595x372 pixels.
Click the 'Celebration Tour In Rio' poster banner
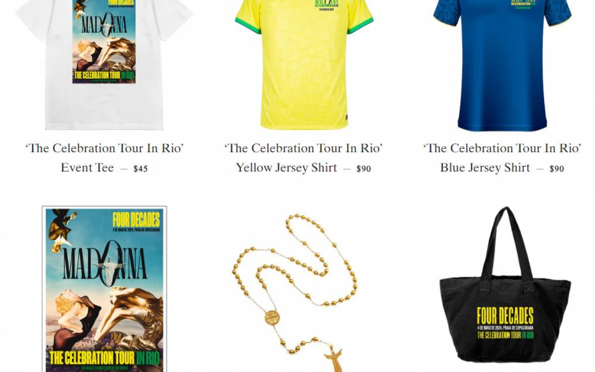click(x=105, y=357)
